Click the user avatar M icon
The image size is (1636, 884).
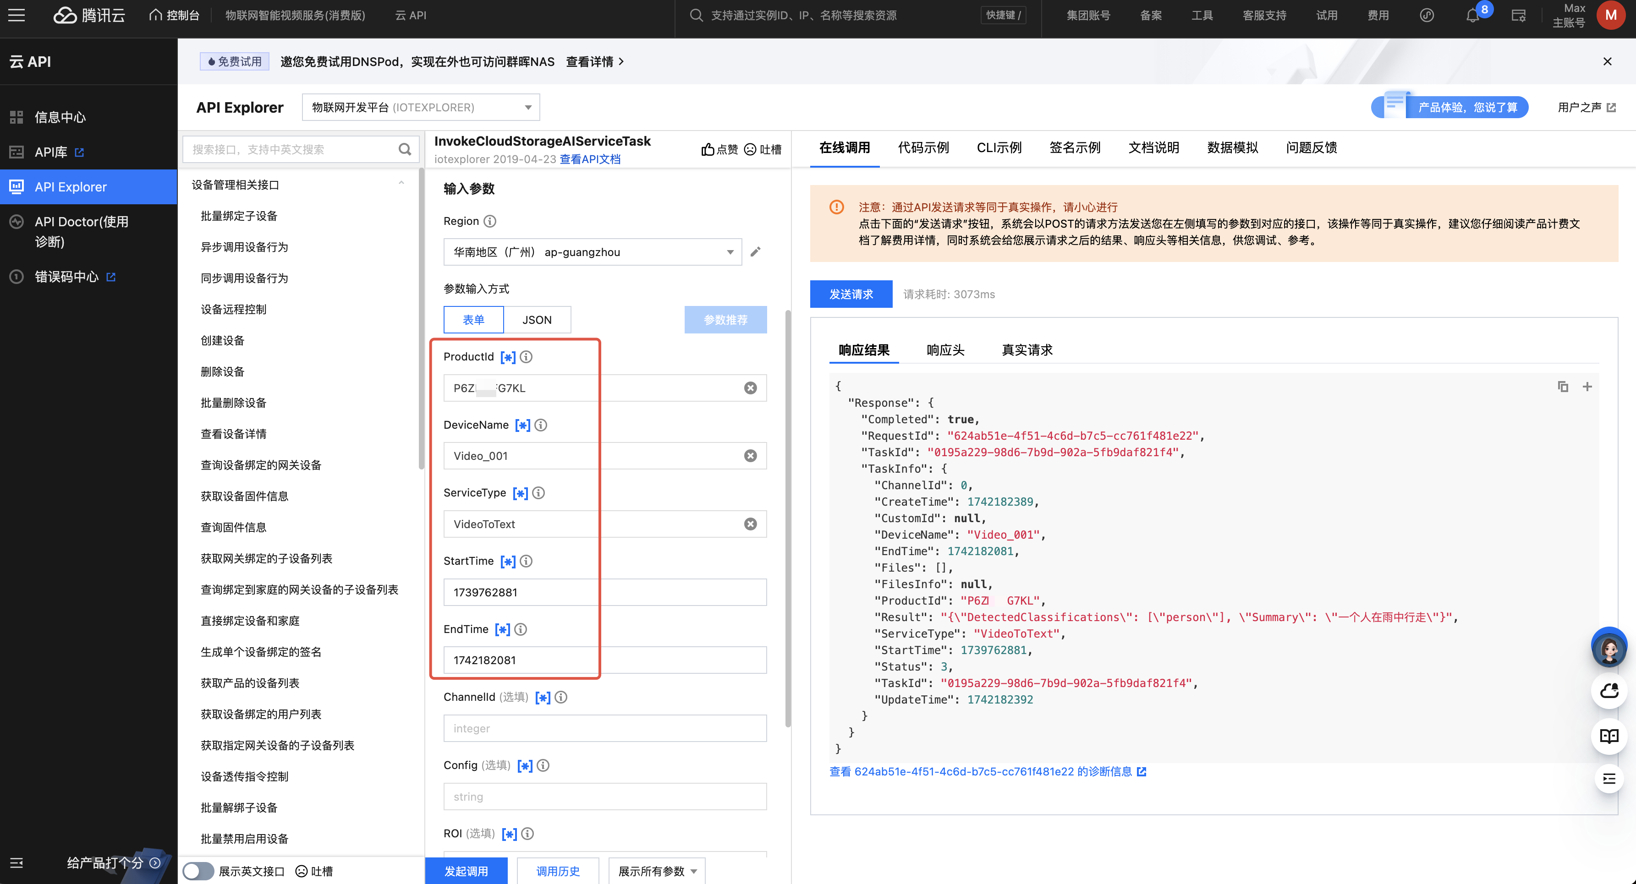(1611, 15)
